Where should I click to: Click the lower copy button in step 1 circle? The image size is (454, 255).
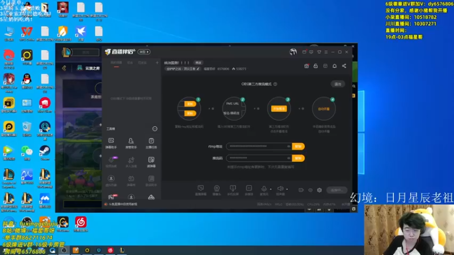coord(190,113)
